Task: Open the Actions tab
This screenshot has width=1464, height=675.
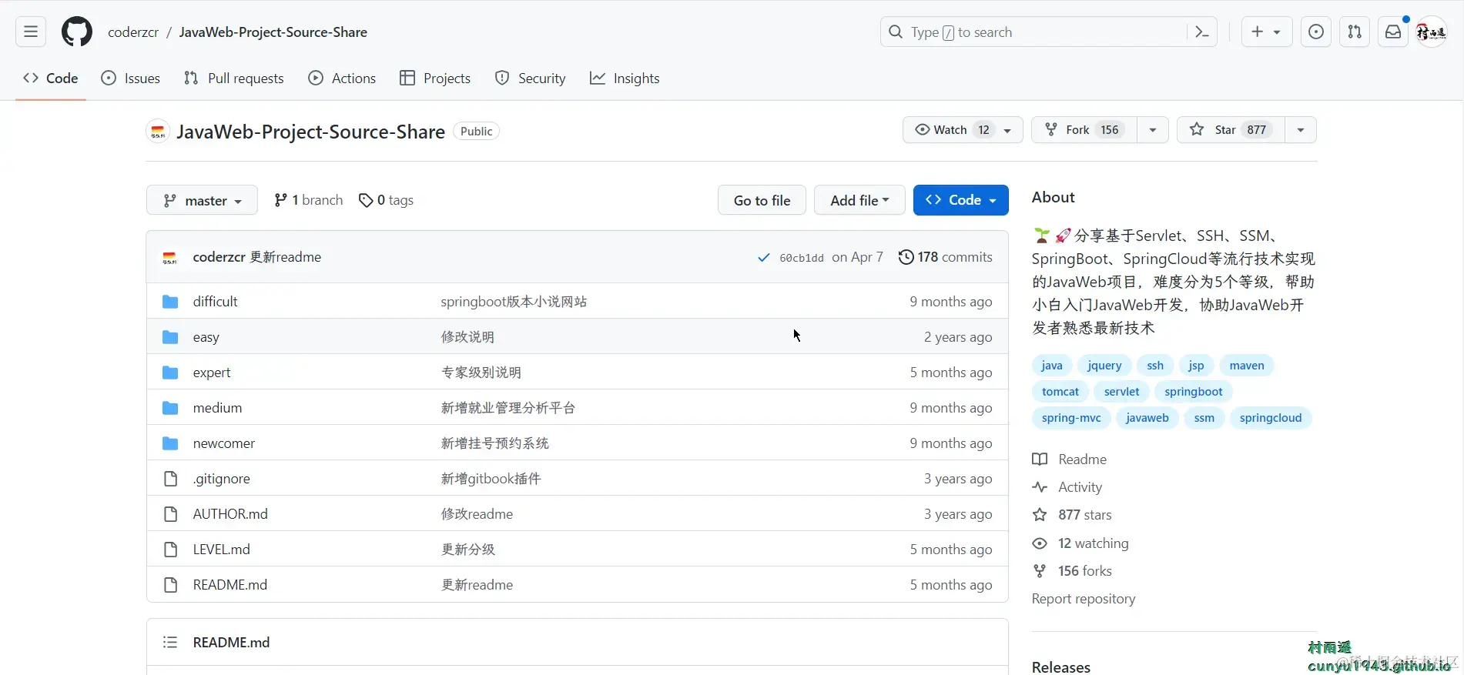Action: point(342,78)
